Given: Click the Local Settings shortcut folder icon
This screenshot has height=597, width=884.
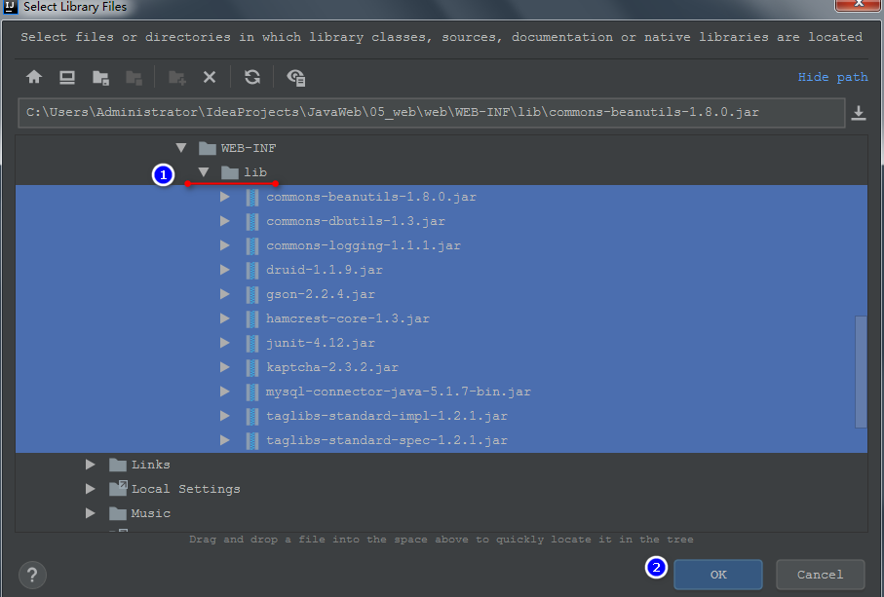Looking at the screenshot, I should (118, 488).
